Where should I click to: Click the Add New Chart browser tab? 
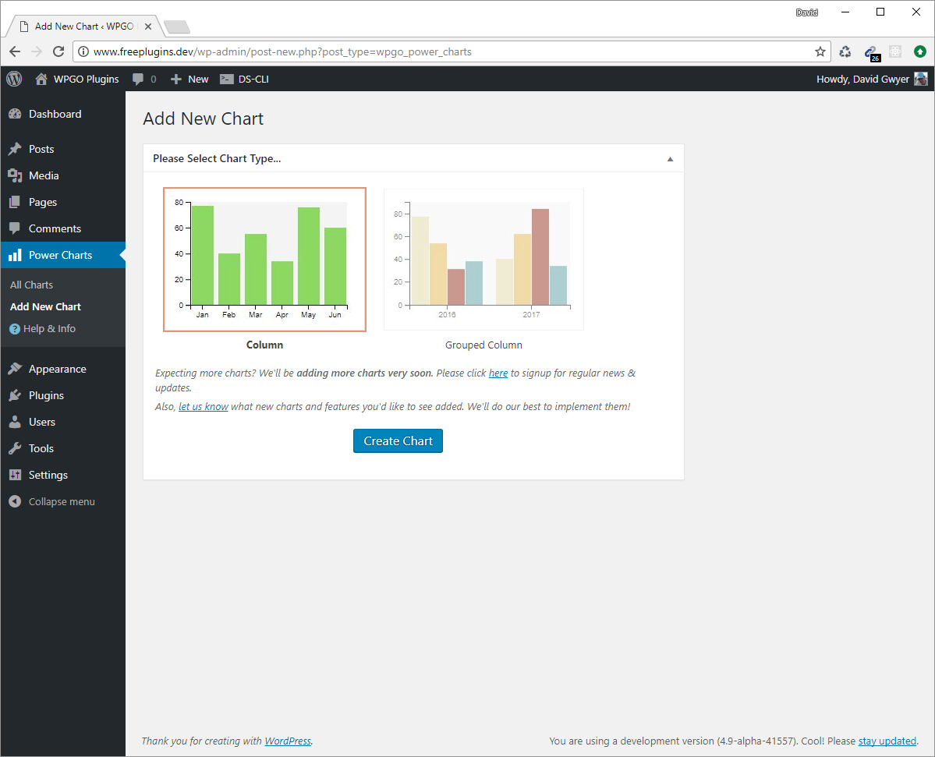click(x=83, y=27)
